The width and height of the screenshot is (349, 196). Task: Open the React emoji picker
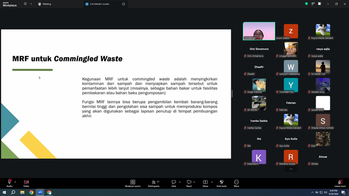click(189, 183)
